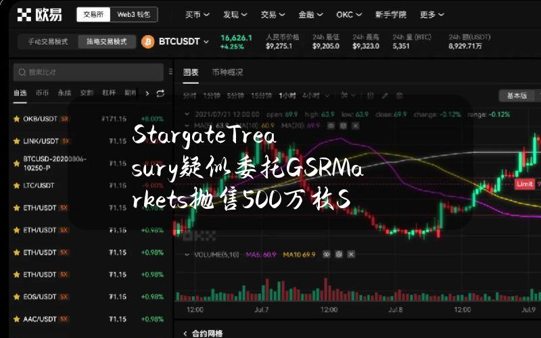541x338 pixels.
Task: Set chart interval to 1分钟
Action: tap(212, 95)
